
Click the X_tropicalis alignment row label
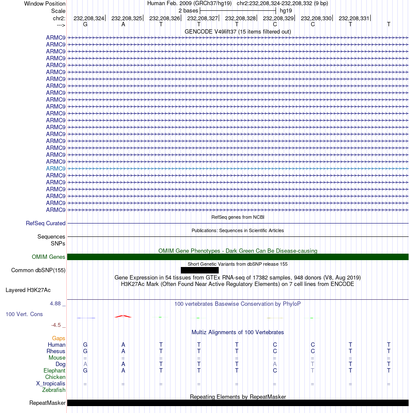click(x=50, y=383)
